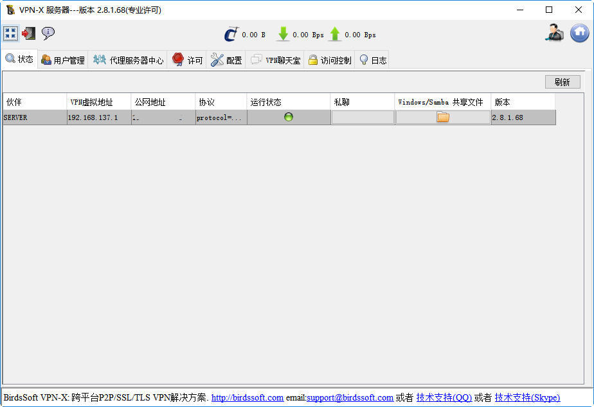Minimize the VPN-X window
This screenshot has width=594, height=407.
click(x=520, y=10)
